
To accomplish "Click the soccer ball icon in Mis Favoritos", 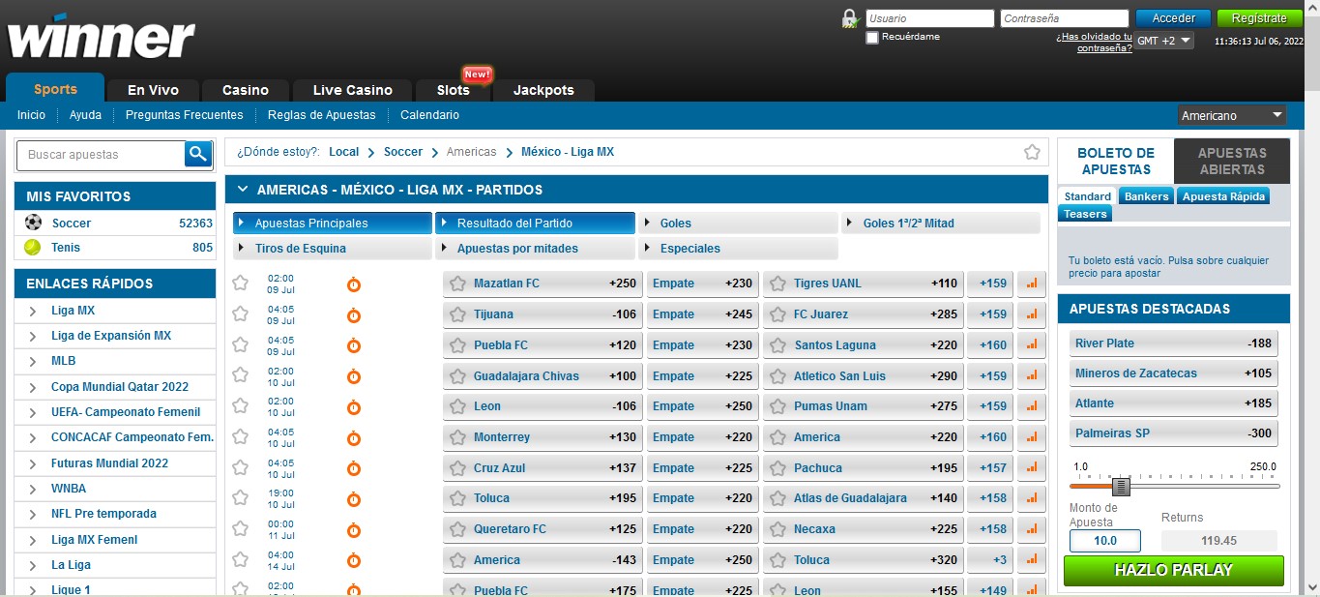I will [33, 223].
